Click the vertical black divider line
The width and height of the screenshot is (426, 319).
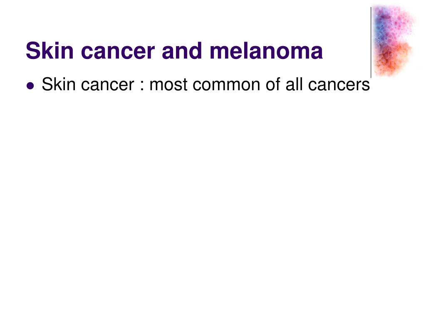pyautogui.click(x=371, y=43)
